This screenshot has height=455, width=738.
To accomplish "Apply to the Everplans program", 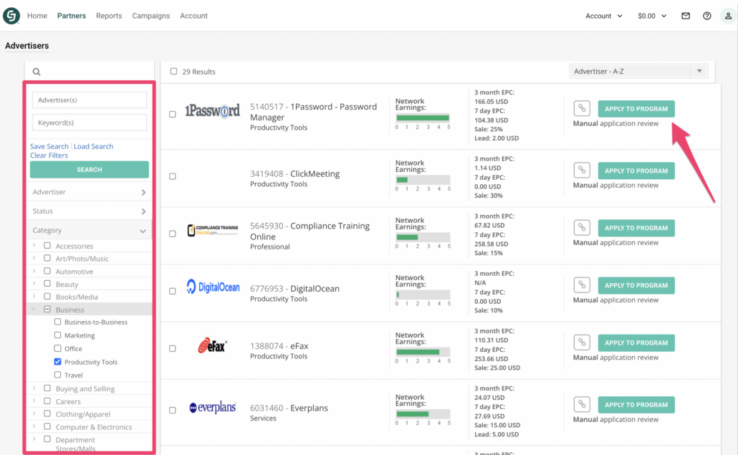I will point(636,405).
